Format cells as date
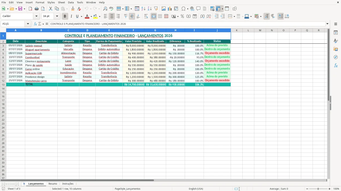 (x=195, y=16)
